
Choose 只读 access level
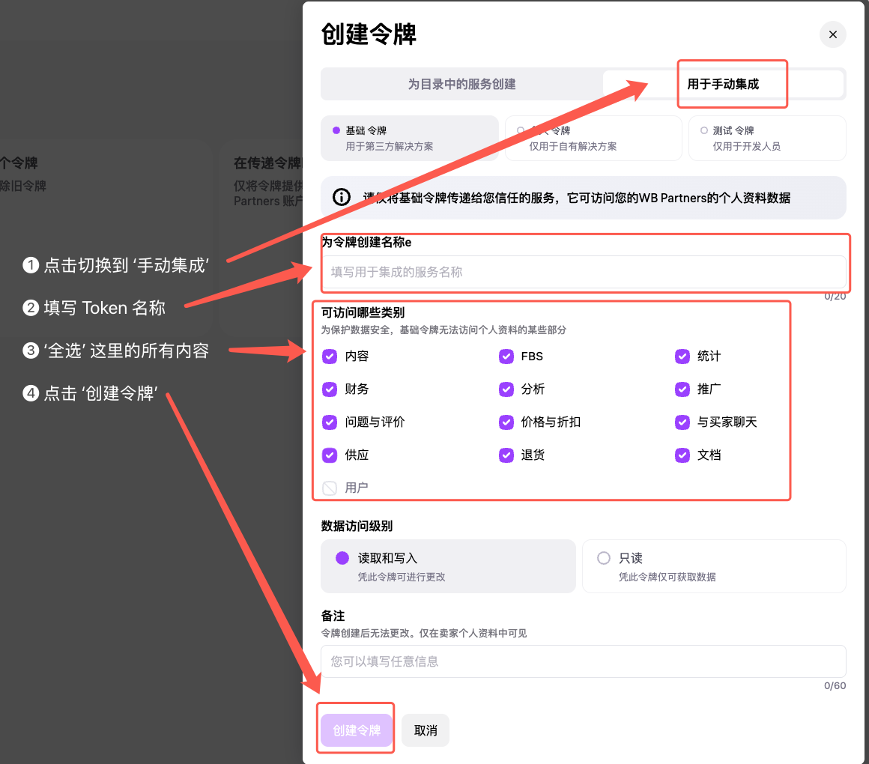(714, 566)
